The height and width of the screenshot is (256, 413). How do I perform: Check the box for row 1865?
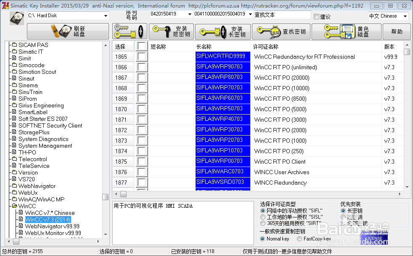[142, 57]
